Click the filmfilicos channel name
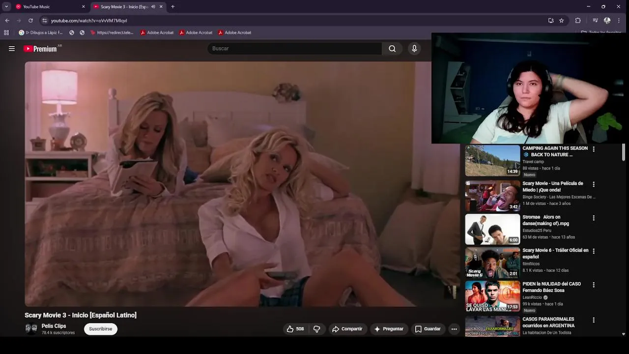 [531, 264]
